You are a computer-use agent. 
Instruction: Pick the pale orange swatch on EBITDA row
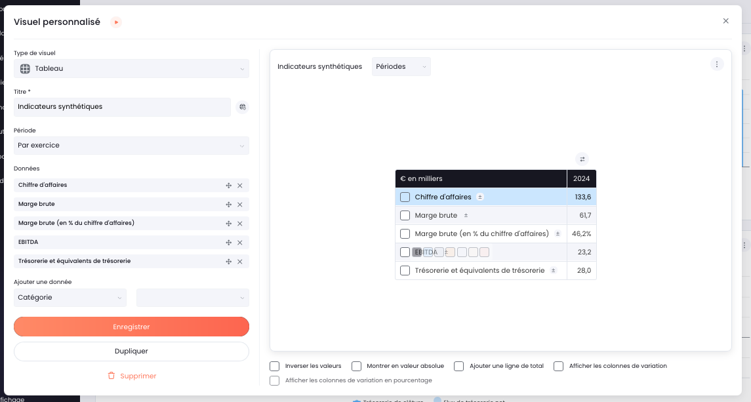(450, 252)
